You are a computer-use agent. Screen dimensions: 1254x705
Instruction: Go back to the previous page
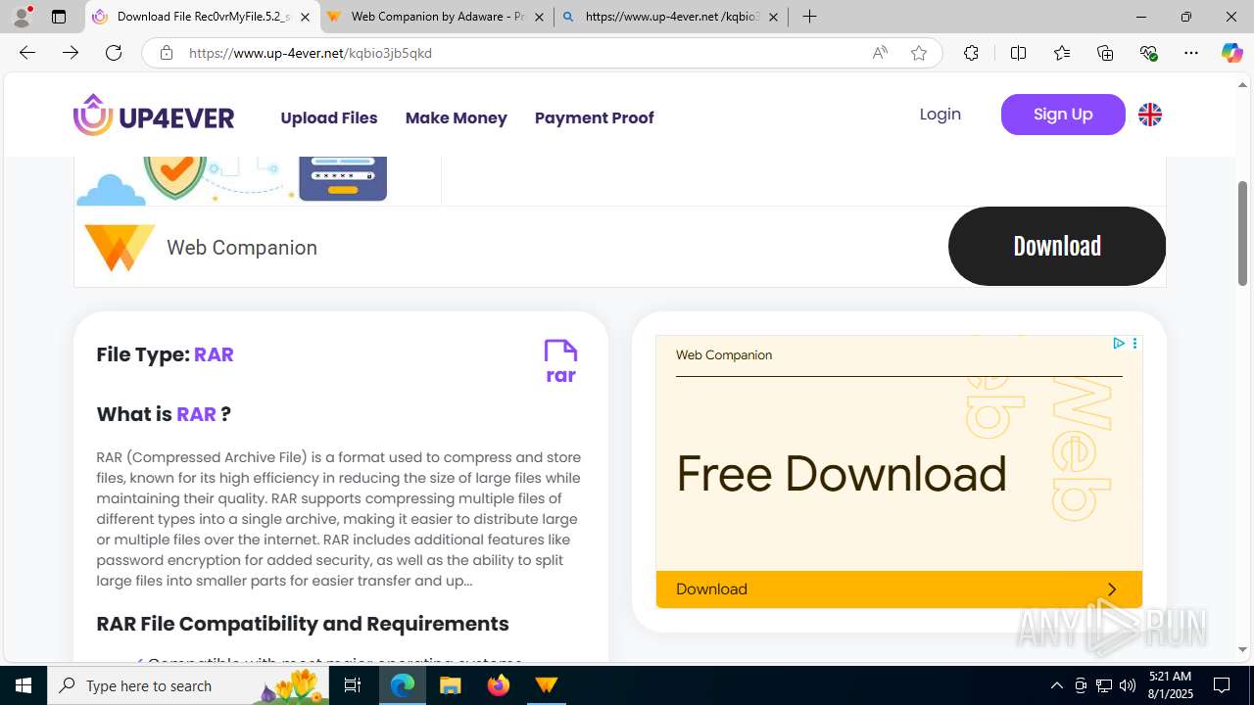pos(27,53)
